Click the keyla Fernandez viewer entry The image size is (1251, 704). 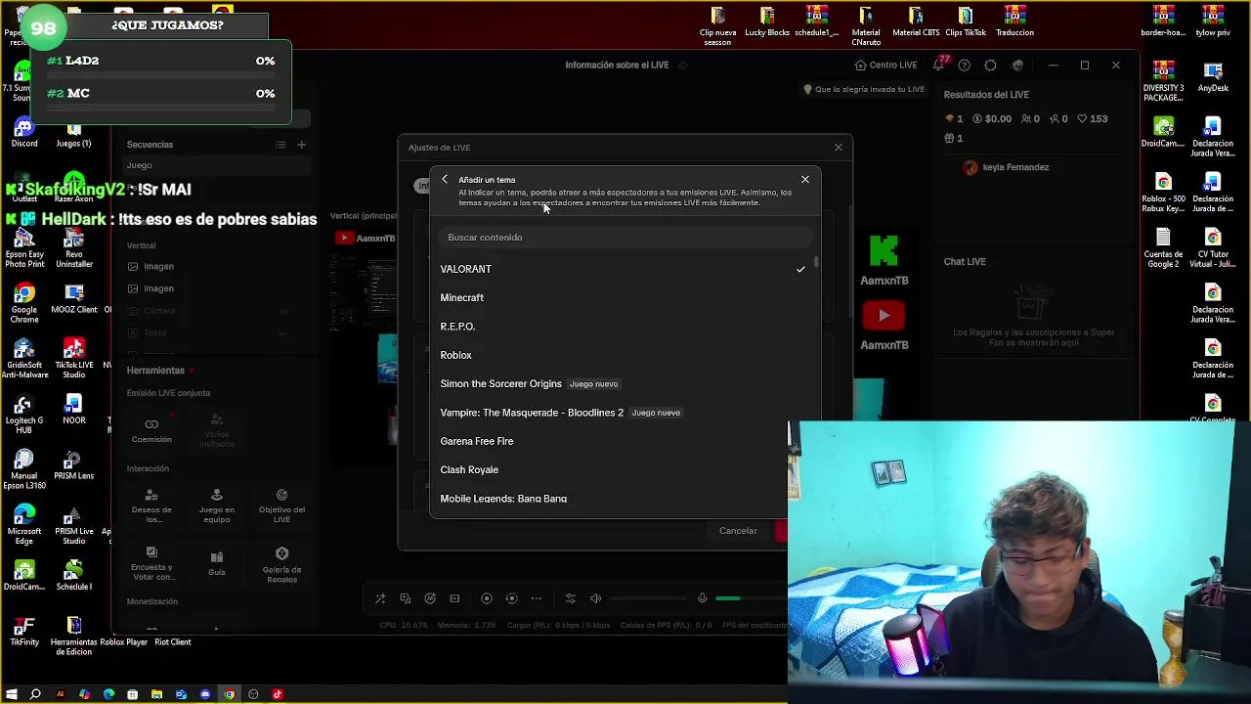1006,168
